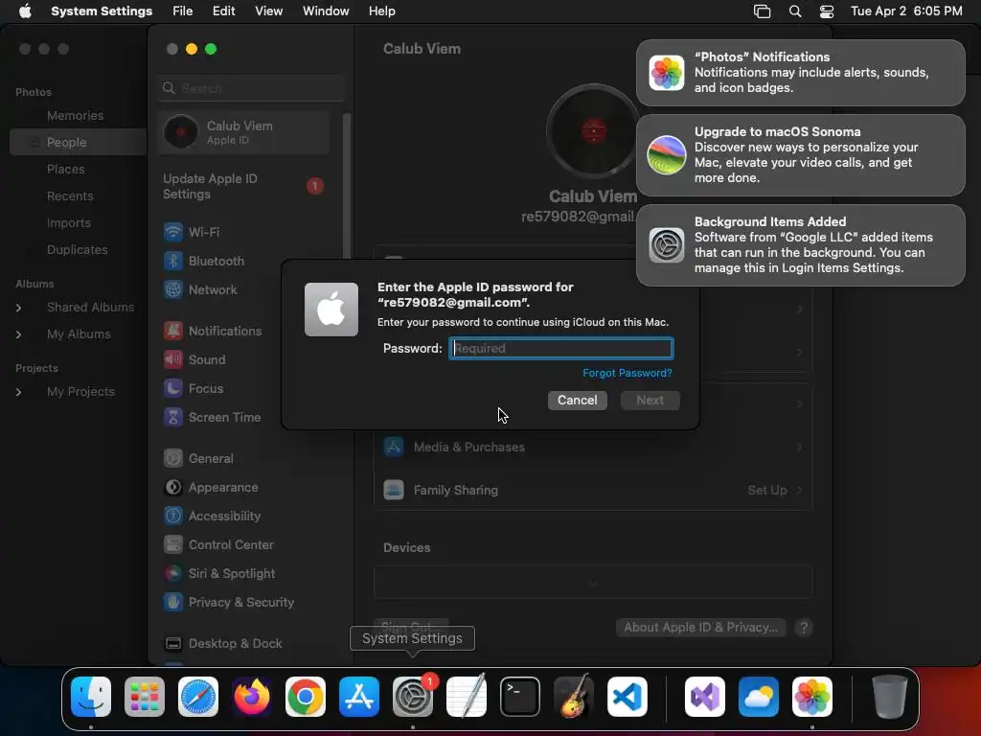The width and height of the screenshot is (981, 736).
Task: Open the Weather app in Dock
Action: click(759, 697)
